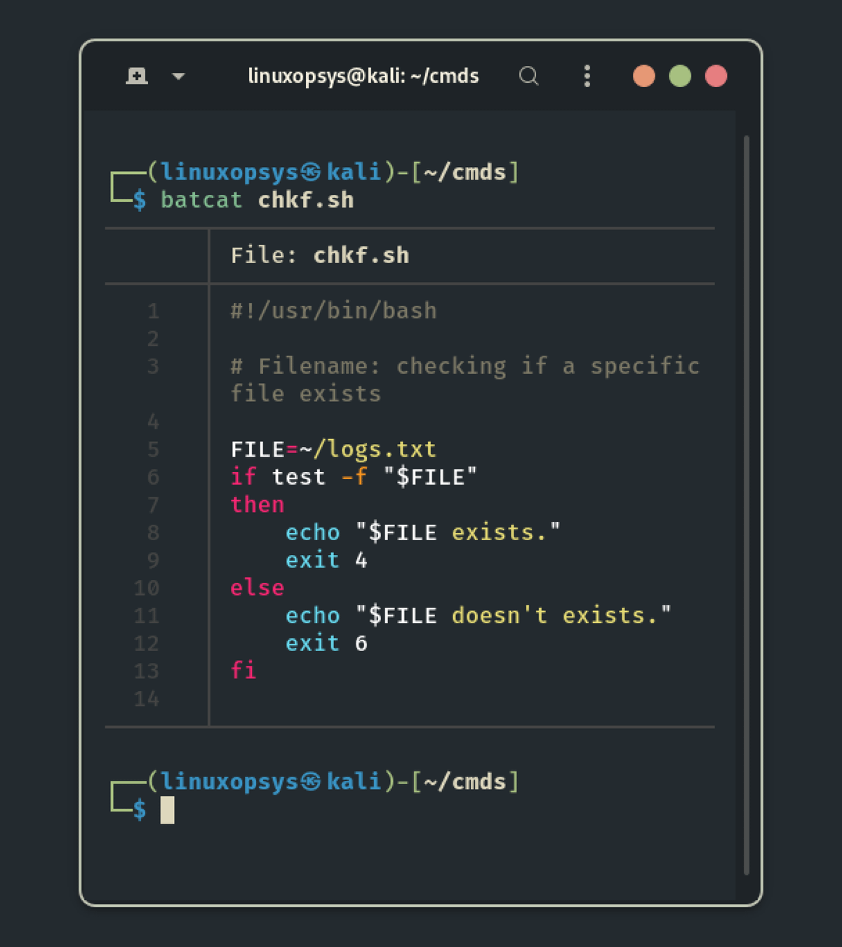The height and width of the screenshot is (947, 842).
Task: Click FILE=~/logs.txt assignment on line 5
Action: 333,449
